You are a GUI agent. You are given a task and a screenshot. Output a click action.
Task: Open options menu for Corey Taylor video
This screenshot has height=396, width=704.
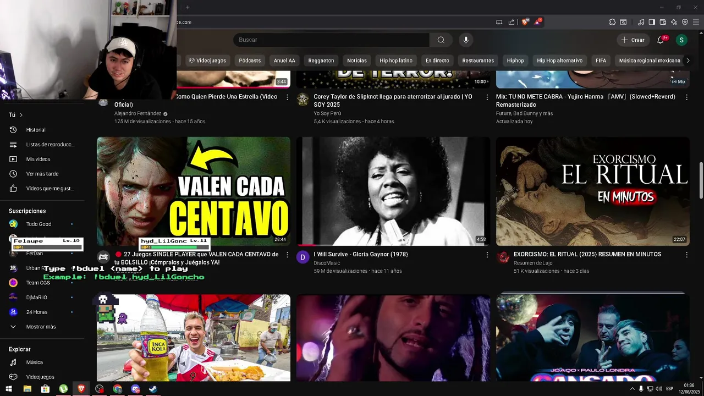[x=487, y=97]
